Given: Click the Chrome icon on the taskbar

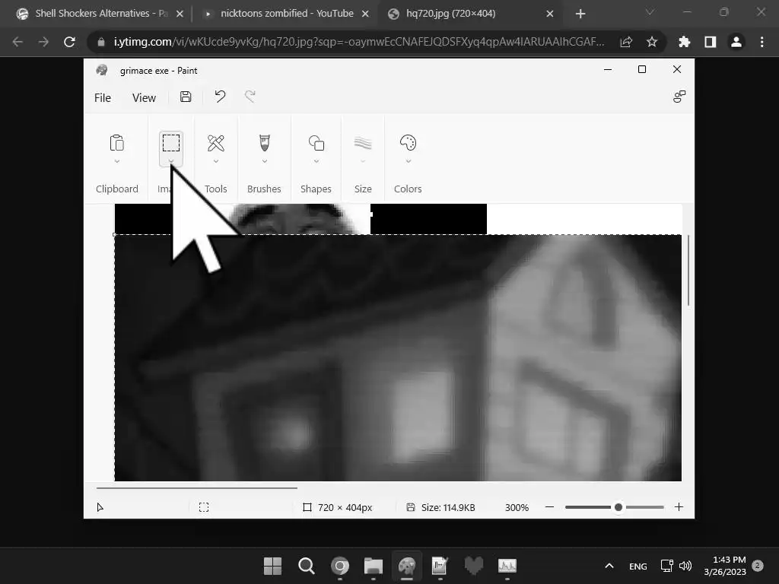Looking at the screenshot, I should [340, 566].
